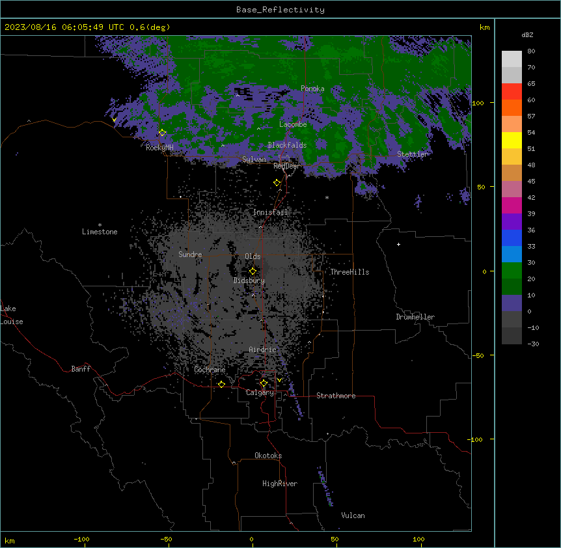Select the yellow diamond marker between Olds and Didsbury

253,271
